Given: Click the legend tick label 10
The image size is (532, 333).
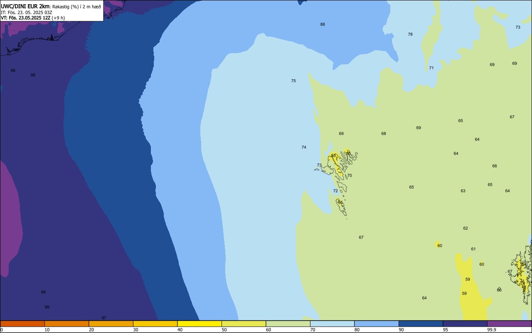Looking at the screenshot, I should coord(47,330).
